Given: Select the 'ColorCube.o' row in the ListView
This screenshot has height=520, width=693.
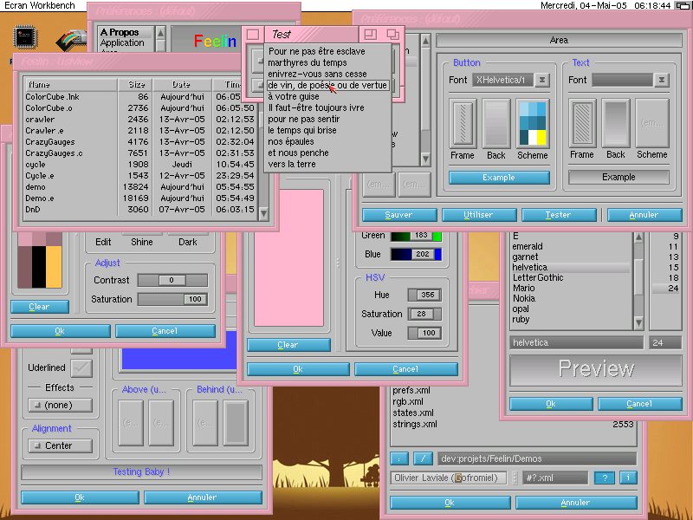Looking at the screenshot, I should pyautogui.click(x=141, y=108).
